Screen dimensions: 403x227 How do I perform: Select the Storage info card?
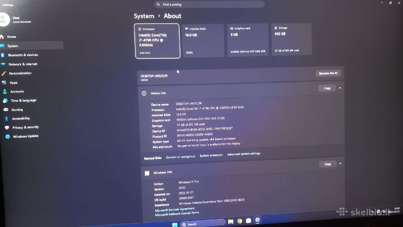coord(292,39)
